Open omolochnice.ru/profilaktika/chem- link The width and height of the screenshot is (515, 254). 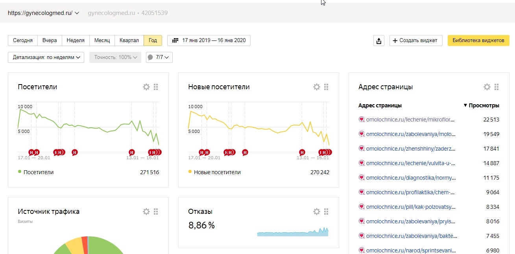coord(410,192)
